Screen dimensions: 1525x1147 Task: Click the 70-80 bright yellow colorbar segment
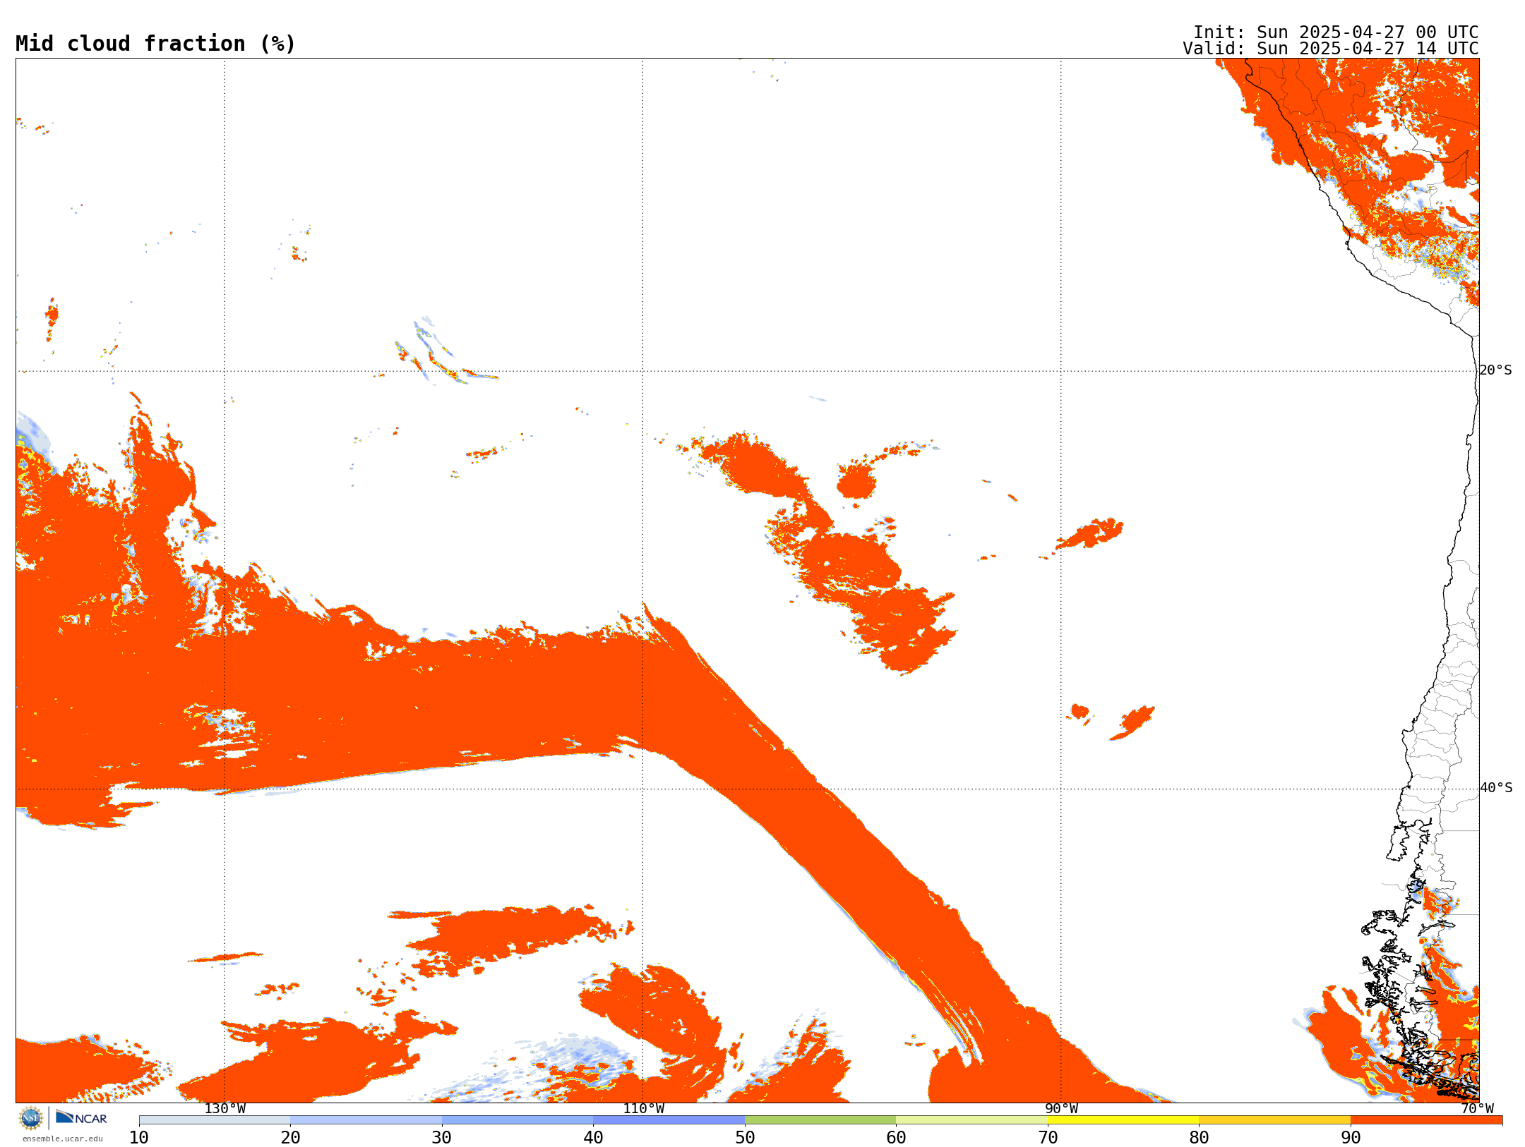click(x=1123, y=1120)
